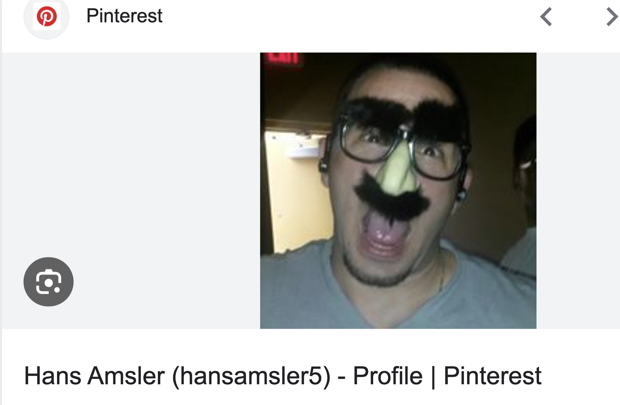620x405 pixels.
Task: Click the camera lens search button
Action: pyautogui.click(x=48, y=282)
